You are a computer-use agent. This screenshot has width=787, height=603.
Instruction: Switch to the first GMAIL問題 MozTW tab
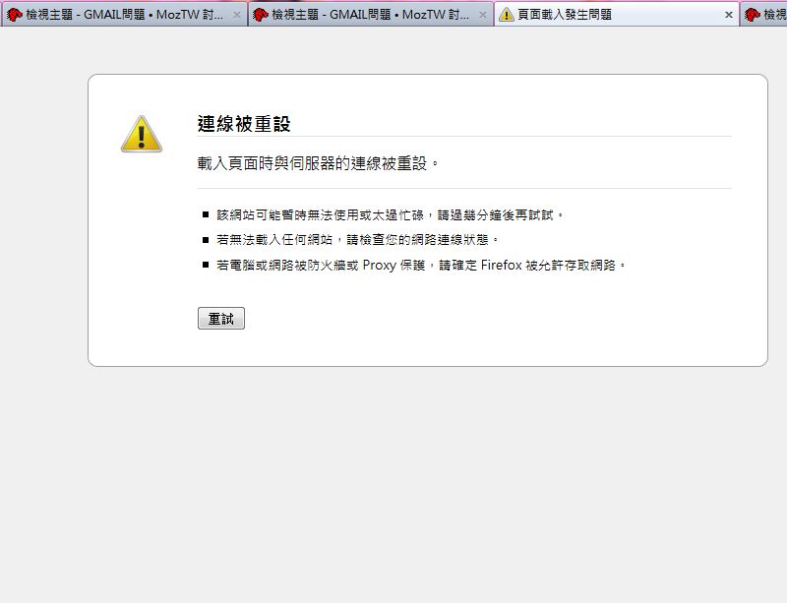[x=124, y=15]
